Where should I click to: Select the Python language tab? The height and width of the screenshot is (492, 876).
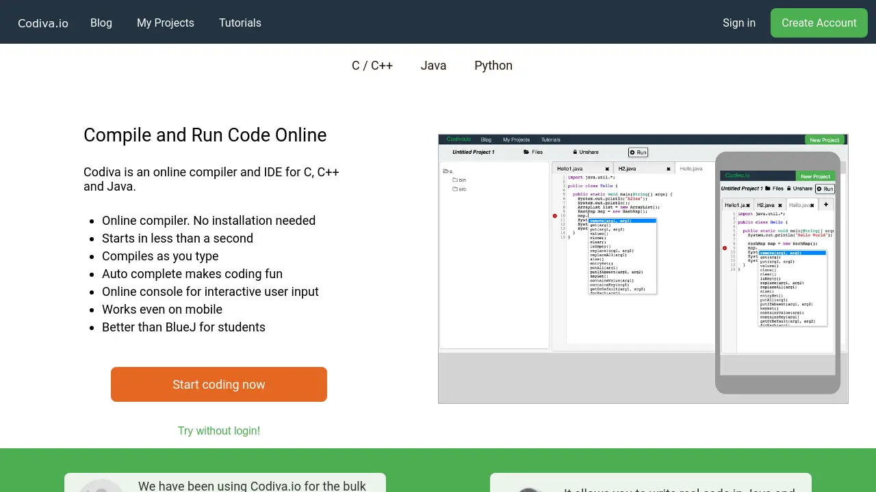pos(493,66)
